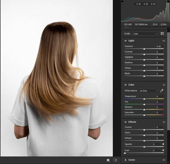Open the Profile dropdown set to Color
170x164 pixels.
pos(145,34)
